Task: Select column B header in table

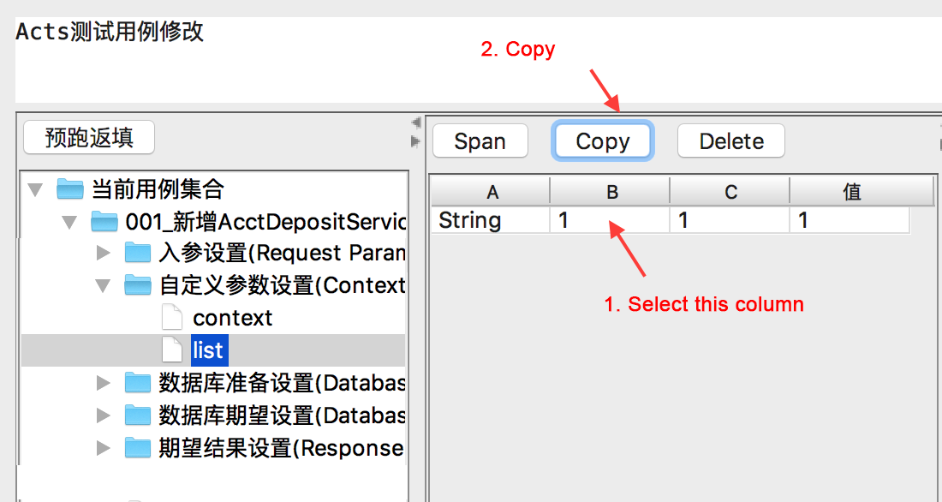Action: 611,192
